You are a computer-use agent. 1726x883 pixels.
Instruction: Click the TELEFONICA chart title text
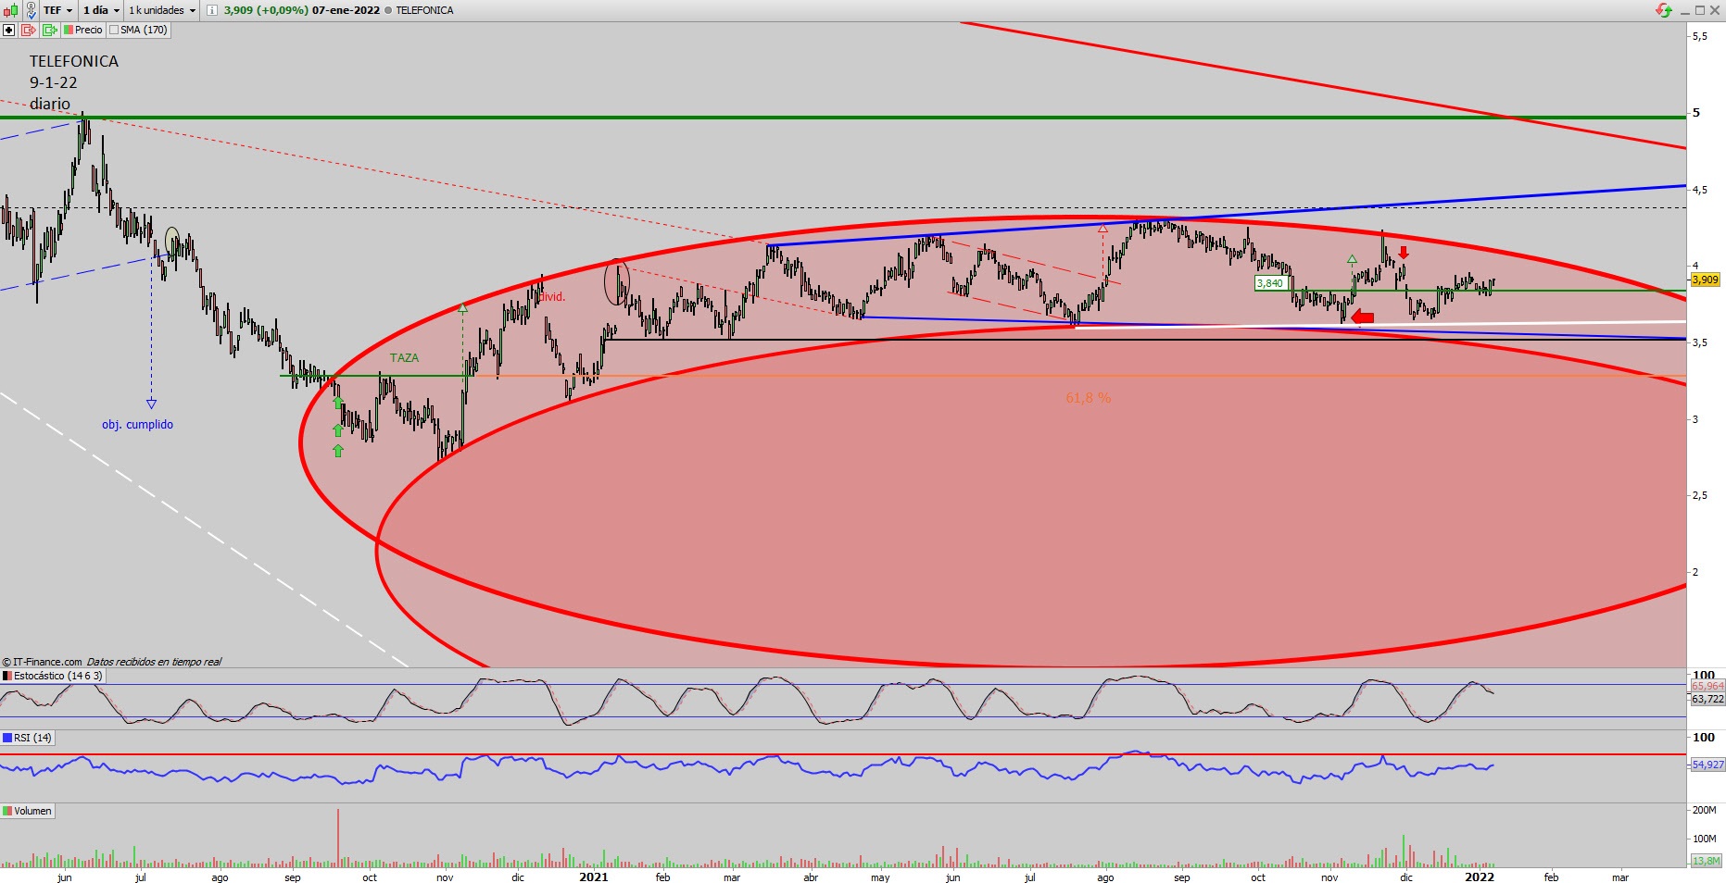pyautogui.click(x=74, y=61)
